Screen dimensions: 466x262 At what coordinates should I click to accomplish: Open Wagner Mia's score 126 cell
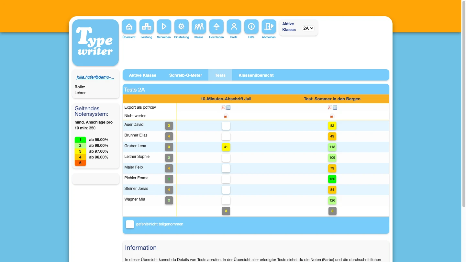(x=332, y=201)
